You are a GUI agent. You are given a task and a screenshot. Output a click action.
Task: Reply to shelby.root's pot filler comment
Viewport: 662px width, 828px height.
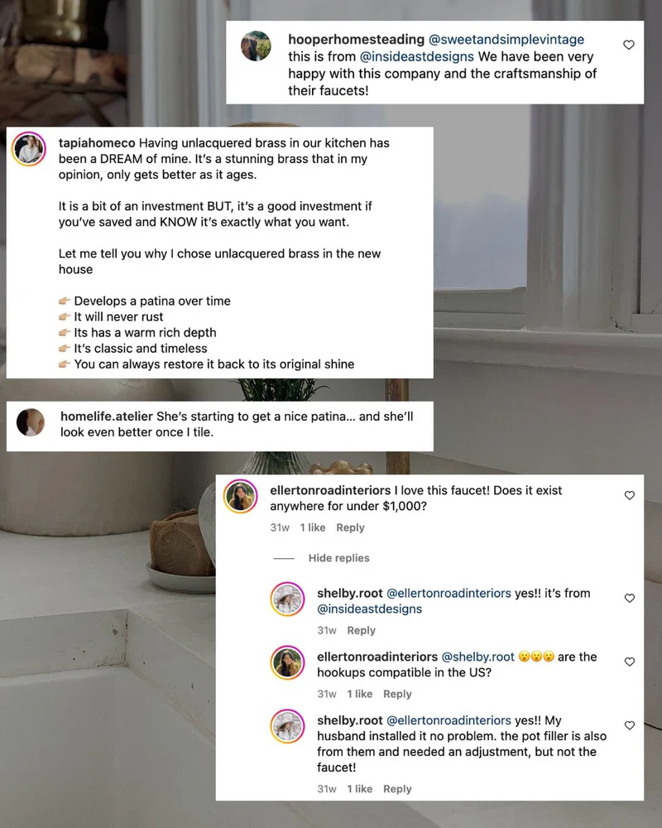(x=397, y=789)
